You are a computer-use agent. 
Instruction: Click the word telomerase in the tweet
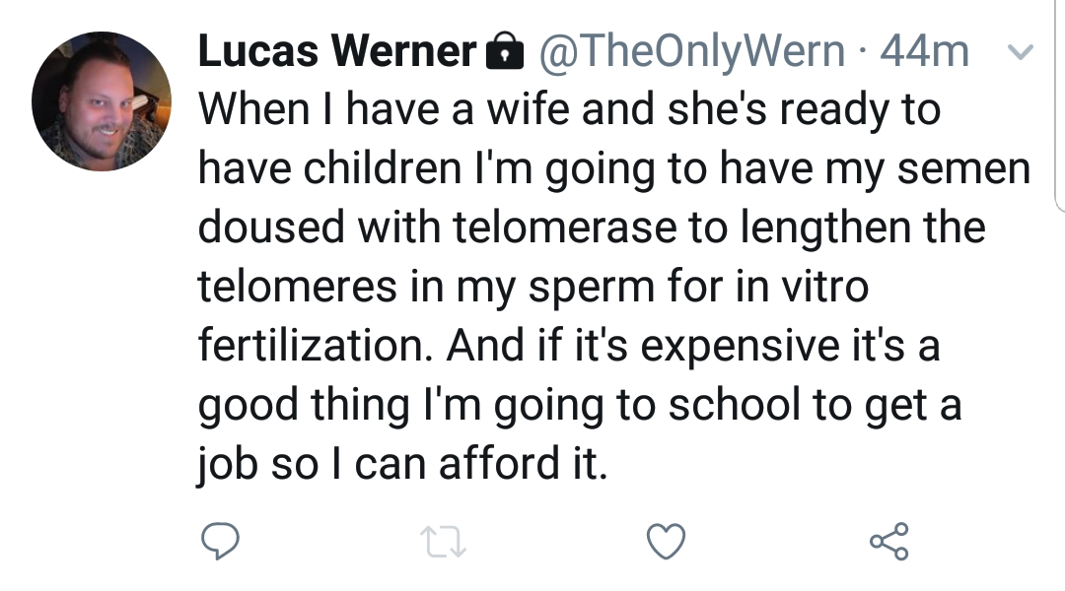click(x=565, y=228)
